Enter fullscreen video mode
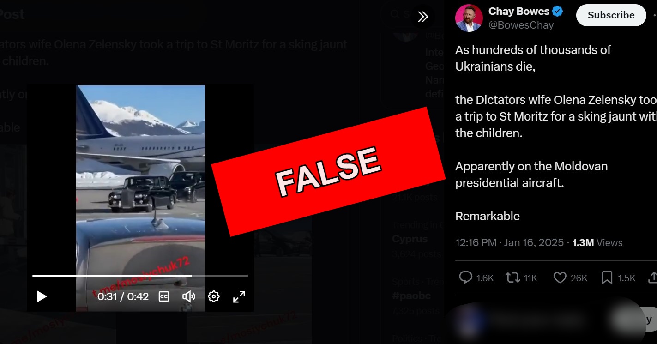 (x=239, y=296)
